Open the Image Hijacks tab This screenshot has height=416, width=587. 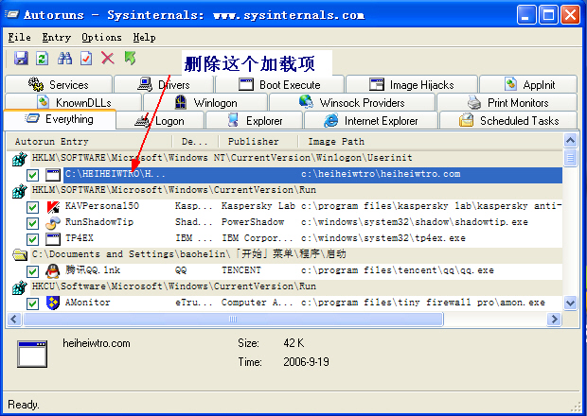(x=412, y=84)
